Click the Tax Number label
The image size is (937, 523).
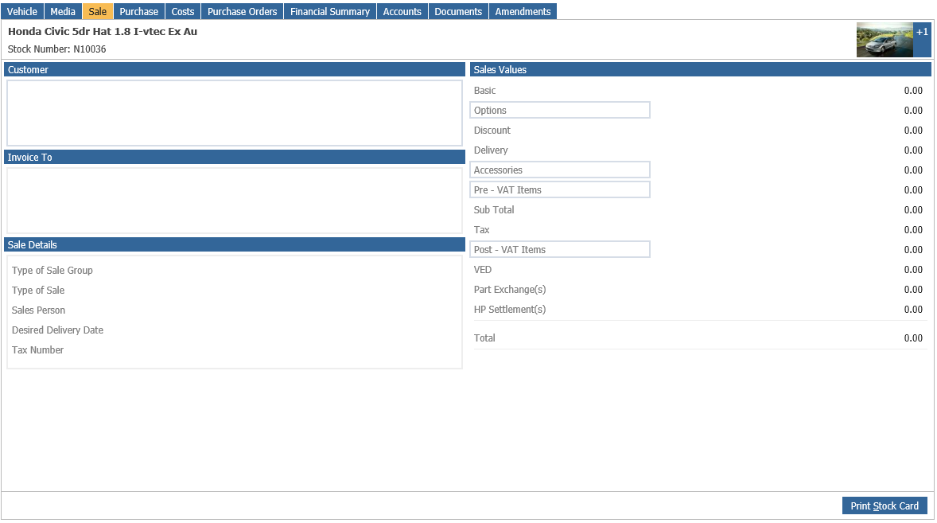pos(37,349)
